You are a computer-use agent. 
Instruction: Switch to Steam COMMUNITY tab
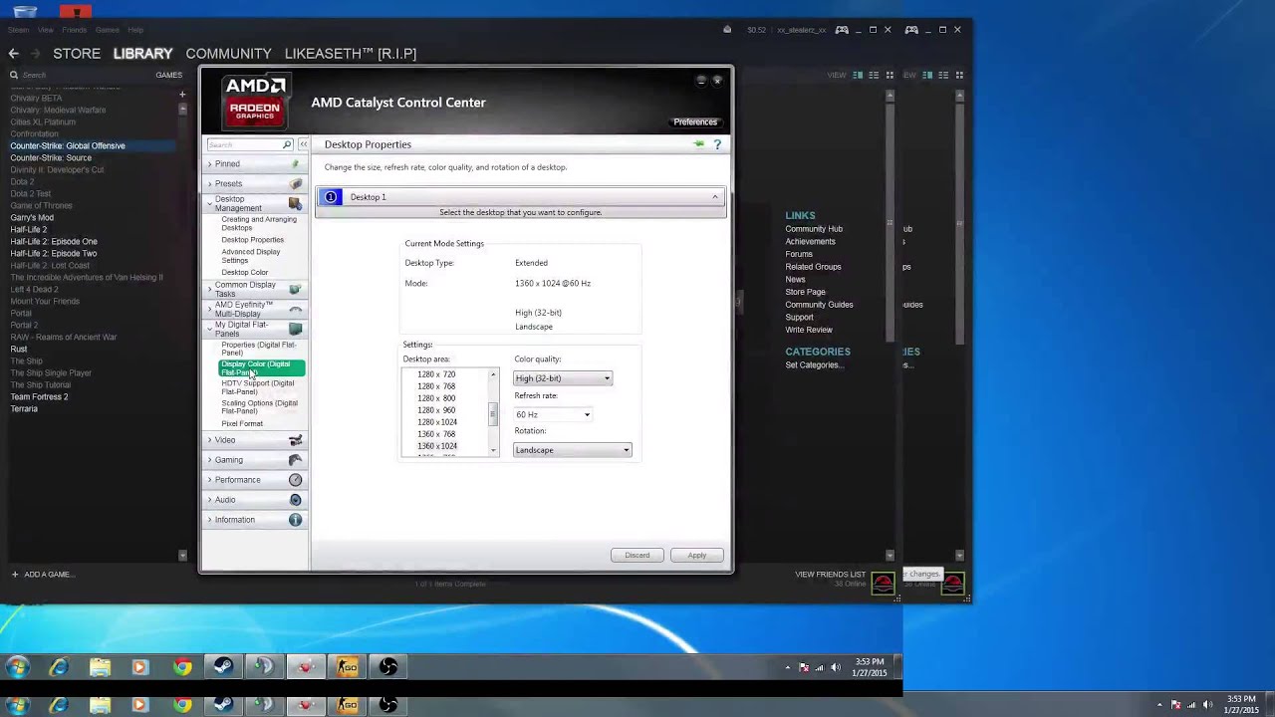[228, 54]
